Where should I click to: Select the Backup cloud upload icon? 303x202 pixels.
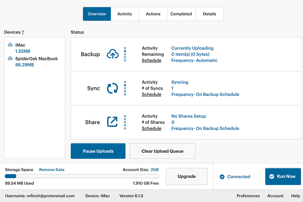coord(112,54)
